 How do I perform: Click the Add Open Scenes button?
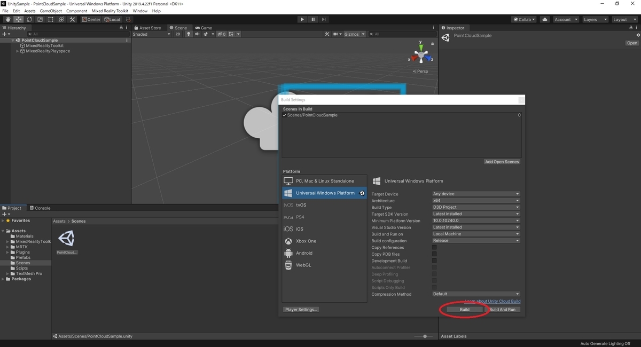[502, 162]
